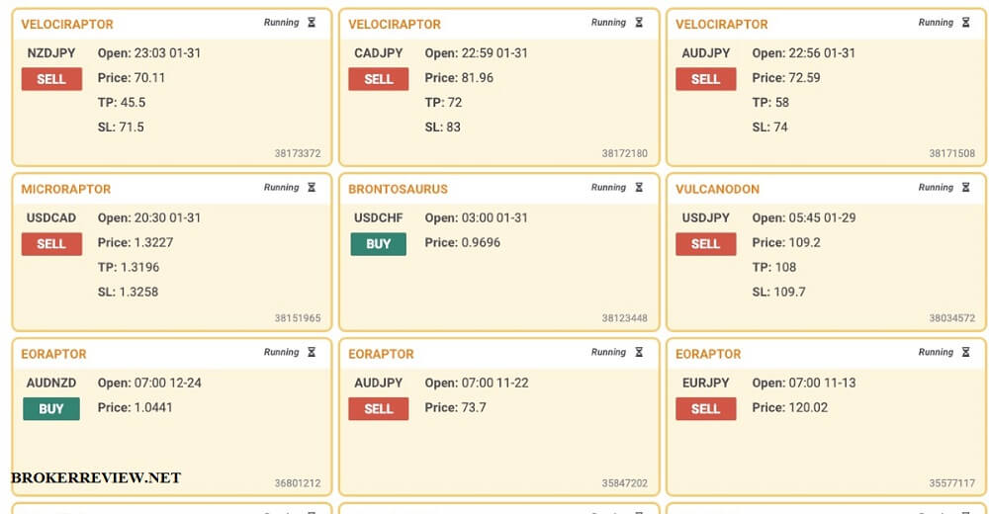
Task: Click hourglass icon on Microraptor card
Action: point(312,187)
